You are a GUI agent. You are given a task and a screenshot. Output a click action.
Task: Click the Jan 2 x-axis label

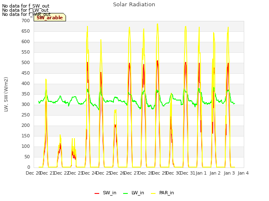pyautogui.click(x=215, y=173)
